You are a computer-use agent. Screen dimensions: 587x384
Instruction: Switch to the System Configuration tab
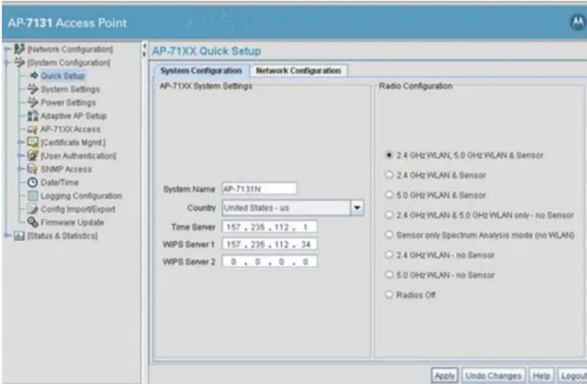click(x=201, y=71)
